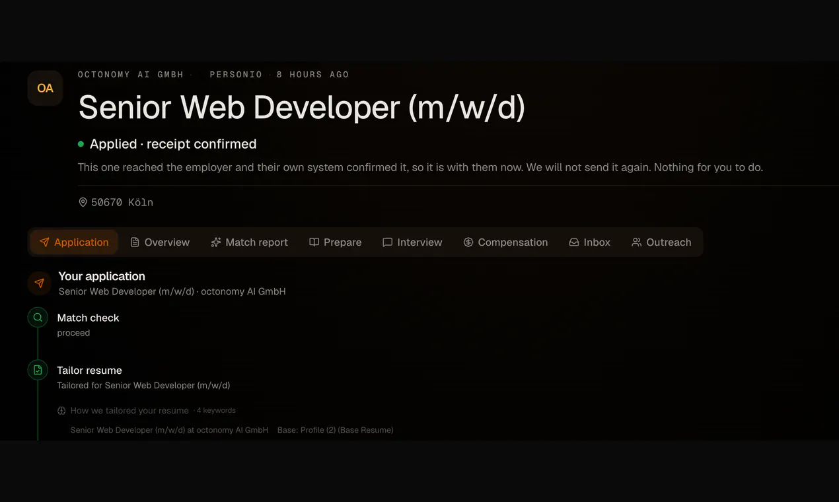Click the PERSONIO source label
839x502 pixels.
click(236, 75)
